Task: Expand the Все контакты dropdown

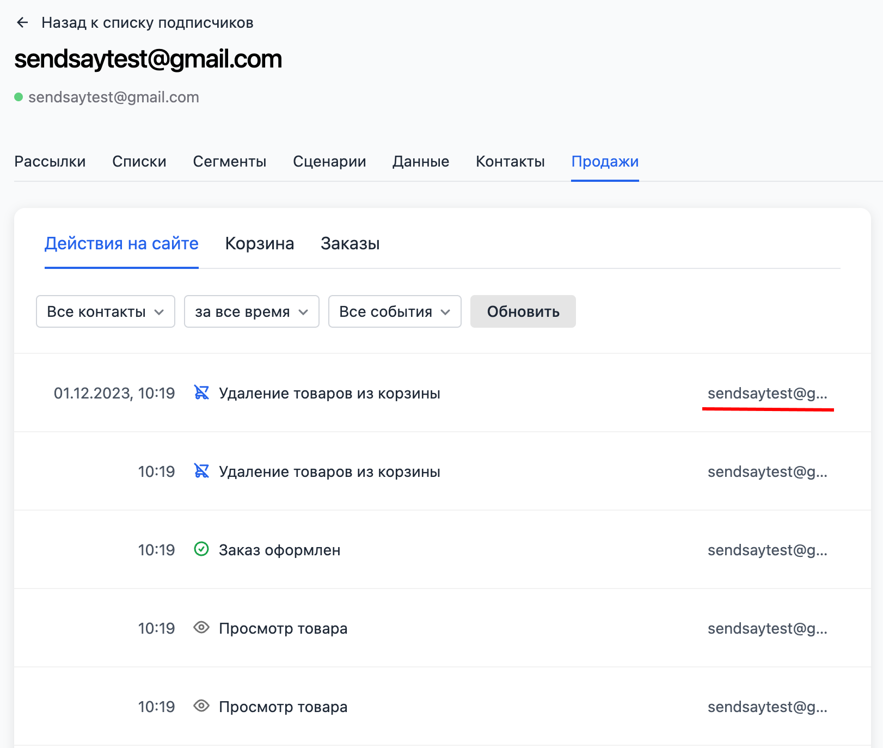Action: pos(106,311)
